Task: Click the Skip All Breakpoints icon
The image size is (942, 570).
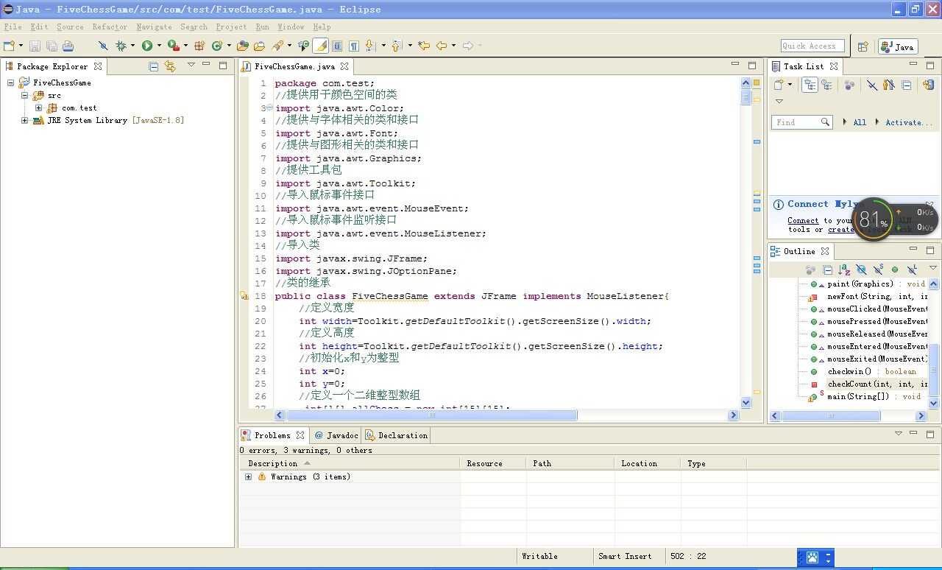Action: pos(103,46)
